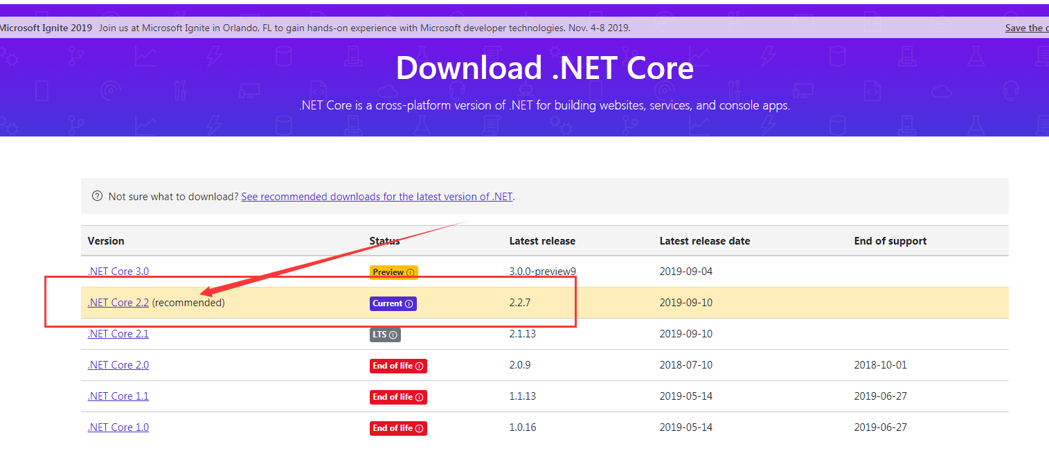This screenshot has width=1049, height=469.
Task: Click the '2018-07-10' release date
Action: pos(686,365)
